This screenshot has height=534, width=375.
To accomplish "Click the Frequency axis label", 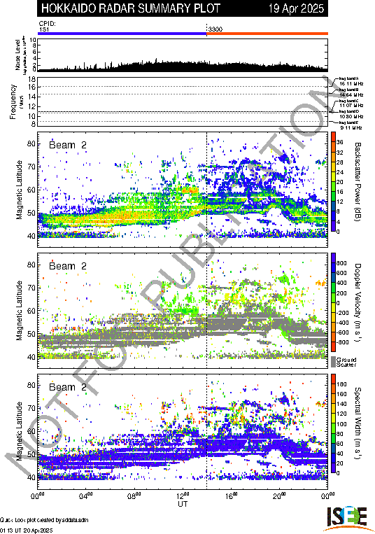I will [13, 101].
